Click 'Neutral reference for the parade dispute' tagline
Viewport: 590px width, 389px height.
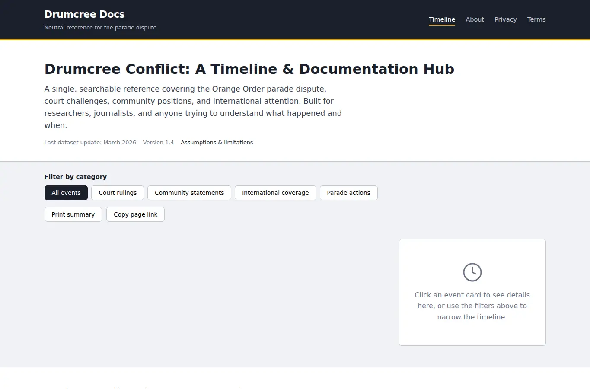(101, 28)
